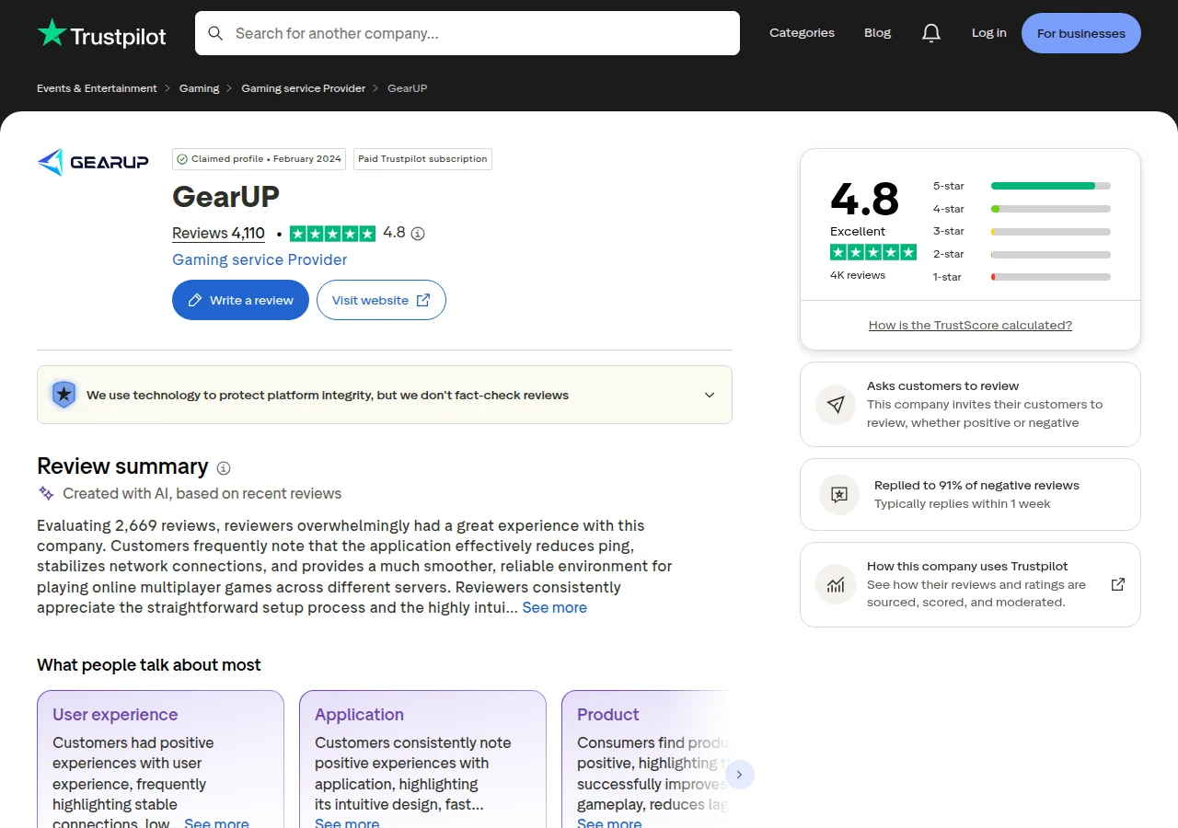Click the shield star integrity icon
Image resolution: width=1178 pixels, height=828 pixels.
64,395
